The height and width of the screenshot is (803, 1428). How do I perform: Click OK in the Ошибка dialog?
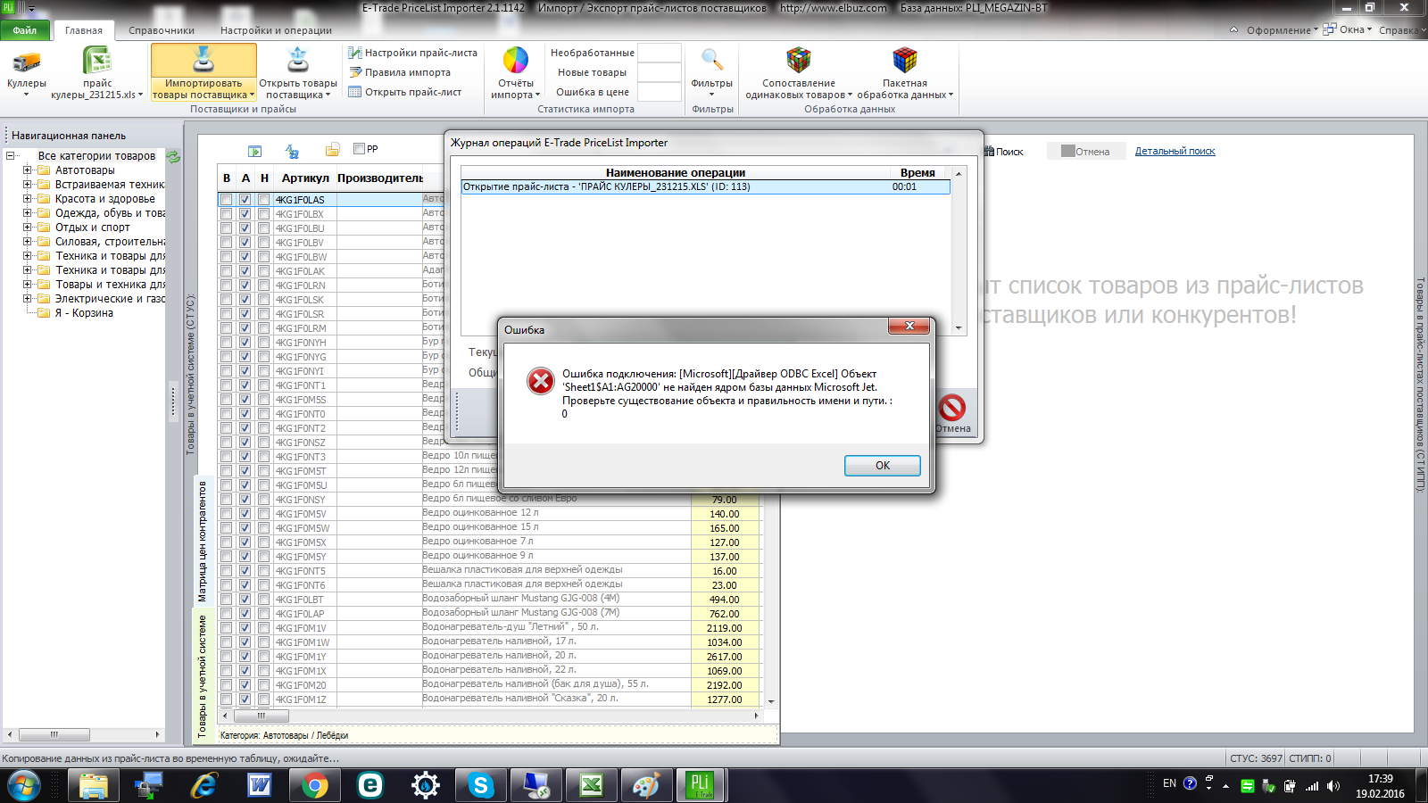click(883, 466)
